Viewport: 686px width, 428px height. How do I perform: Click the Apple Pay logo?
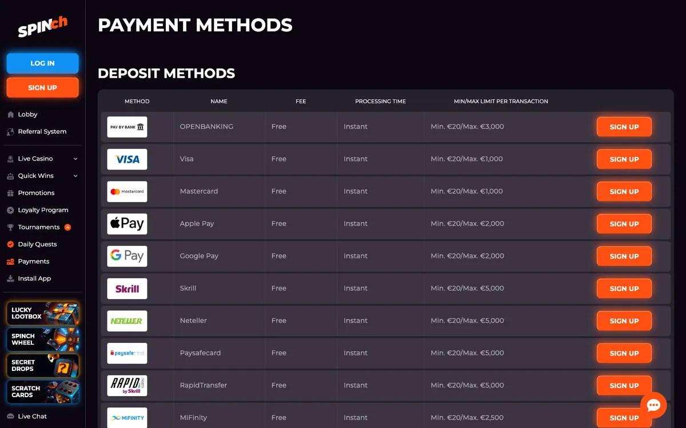127,224
